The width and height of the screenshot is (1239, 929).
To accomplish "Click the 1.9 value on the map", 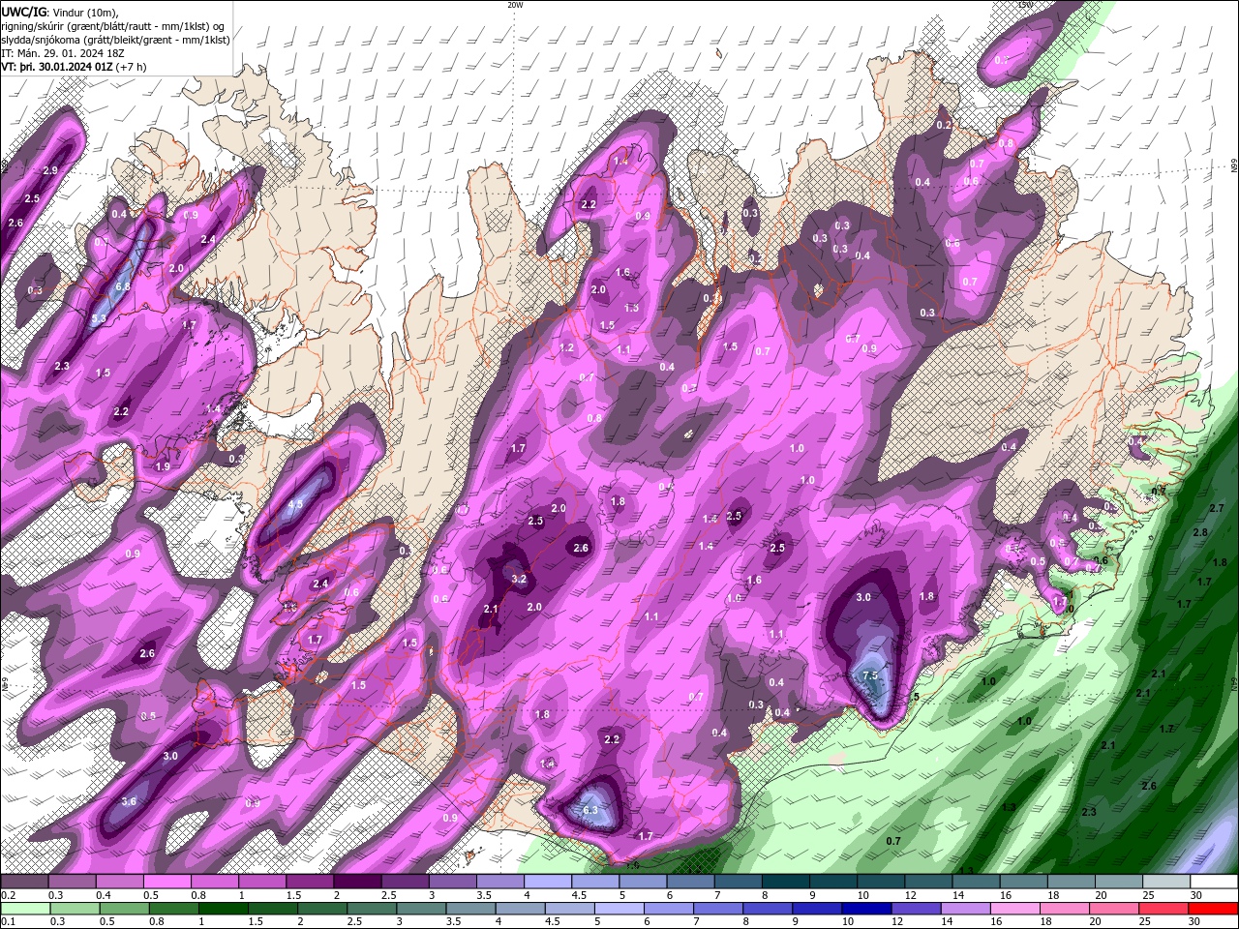I will tap(163, 466).
